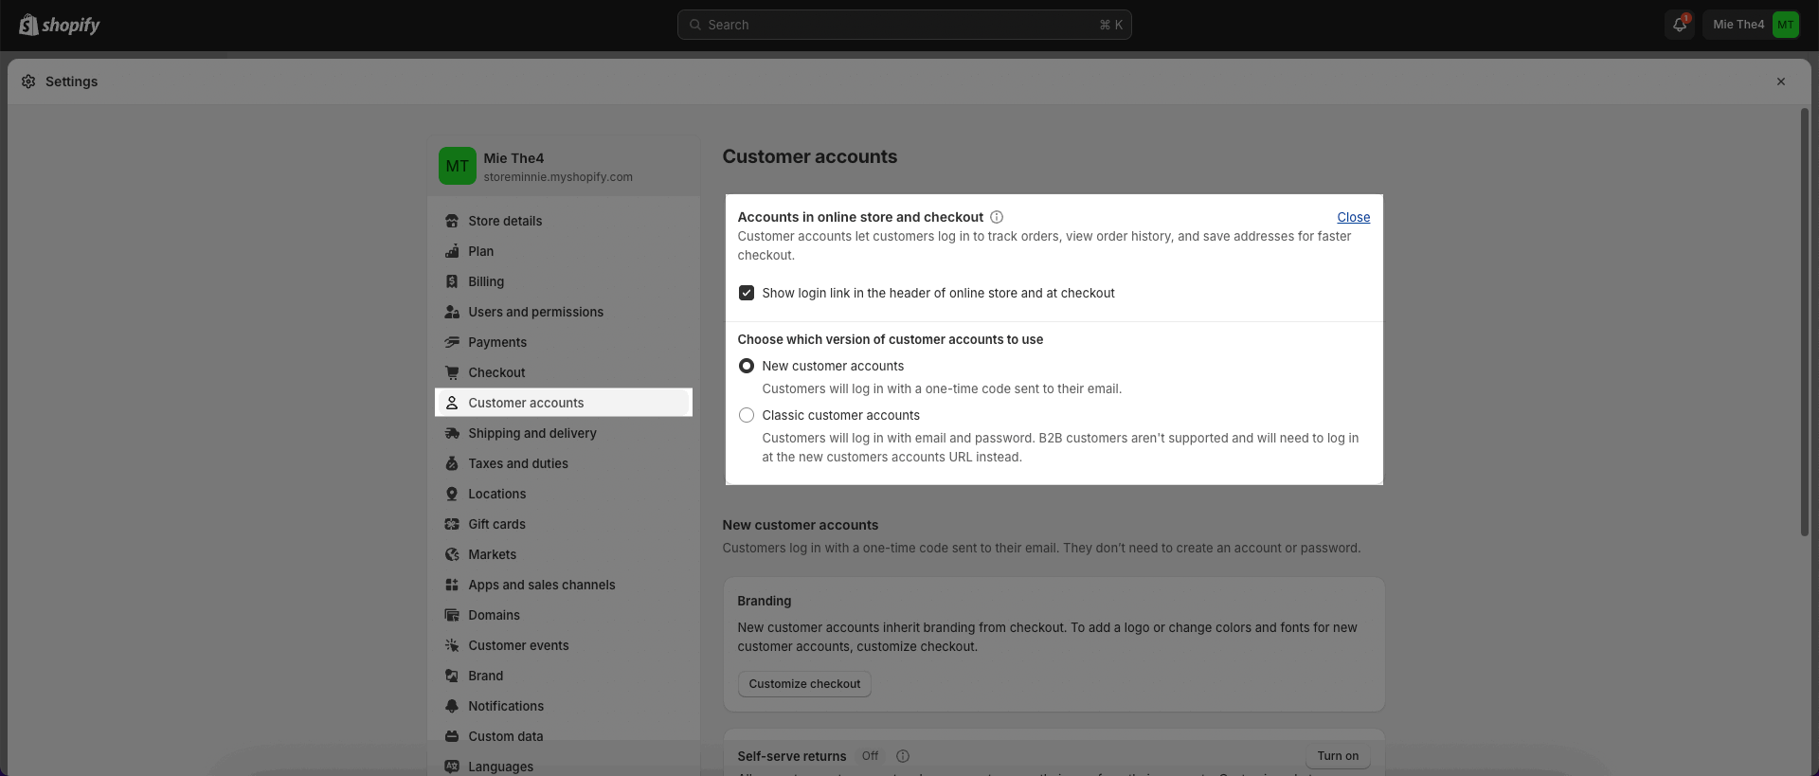Select Classic customer accounts radio button
The height and width of the screenshot is (776, 1819).
747,415
